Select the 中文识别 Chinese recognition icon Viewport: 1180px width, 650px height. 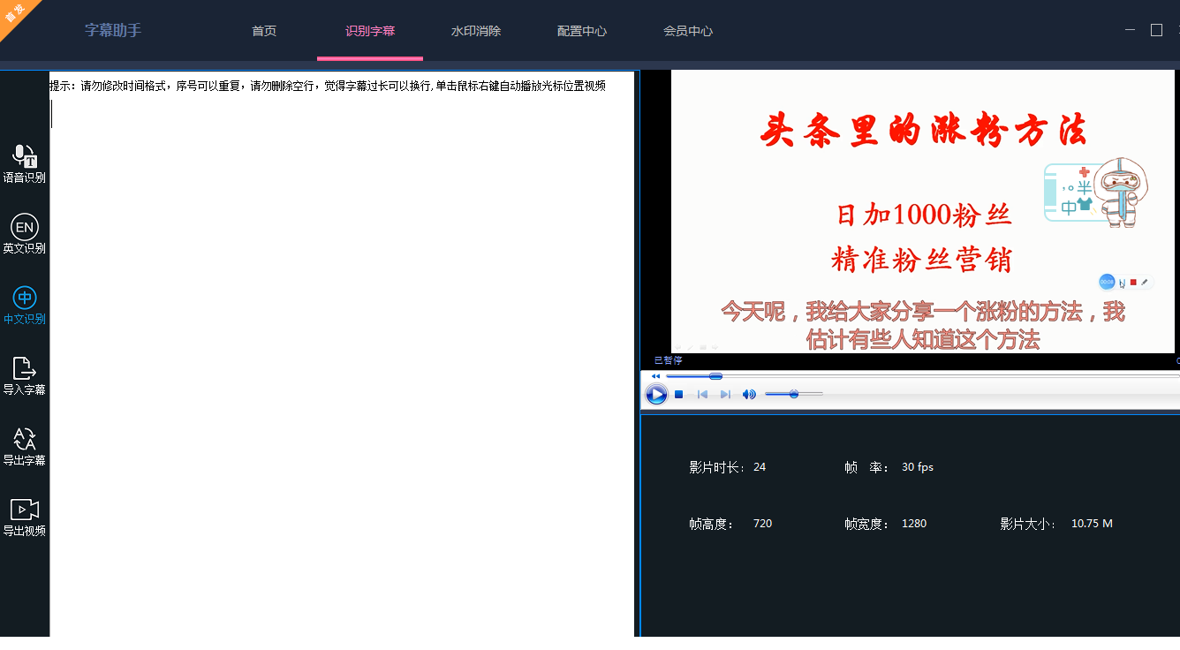[25, 298]
